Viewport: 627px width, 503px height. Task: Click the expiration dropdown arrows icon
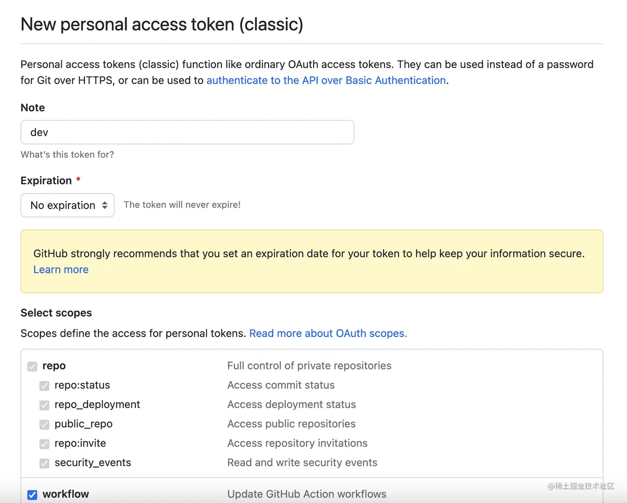[x=105, y=205]
